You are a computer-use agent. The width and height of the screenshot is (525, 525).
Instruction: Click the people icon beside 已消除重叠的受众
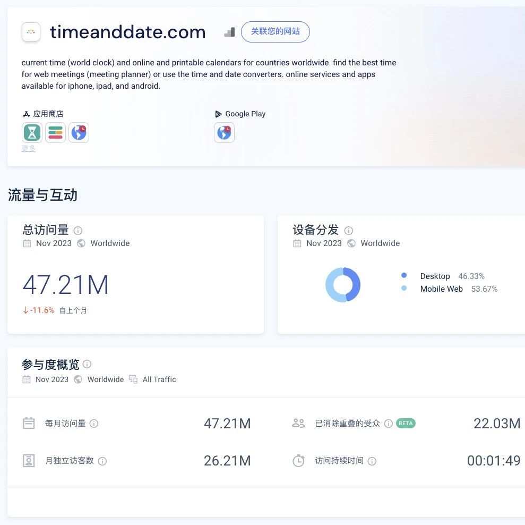[299, 423]
